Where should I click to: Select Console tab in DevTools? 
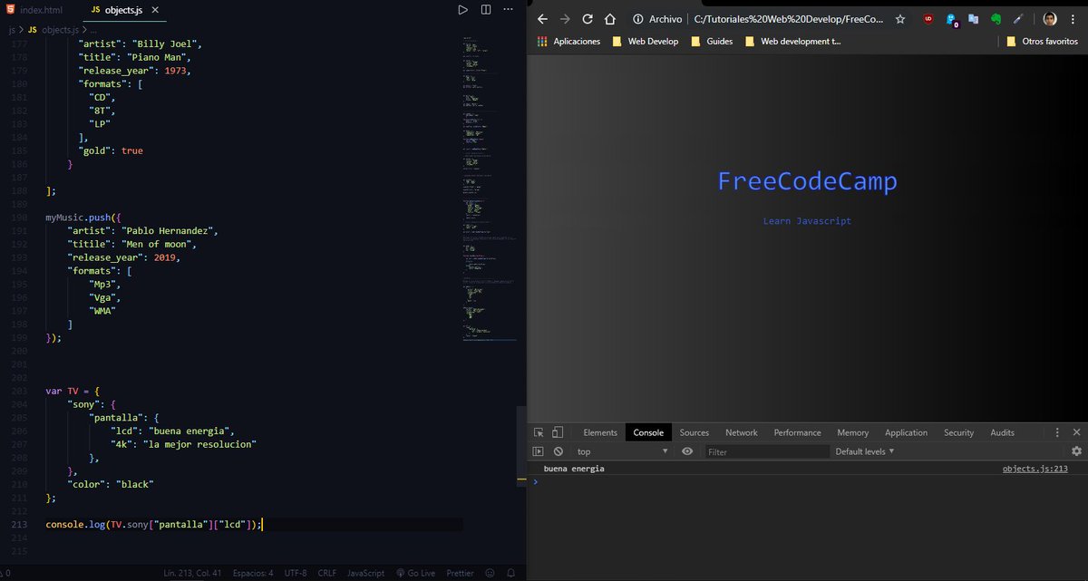(648, 432)
